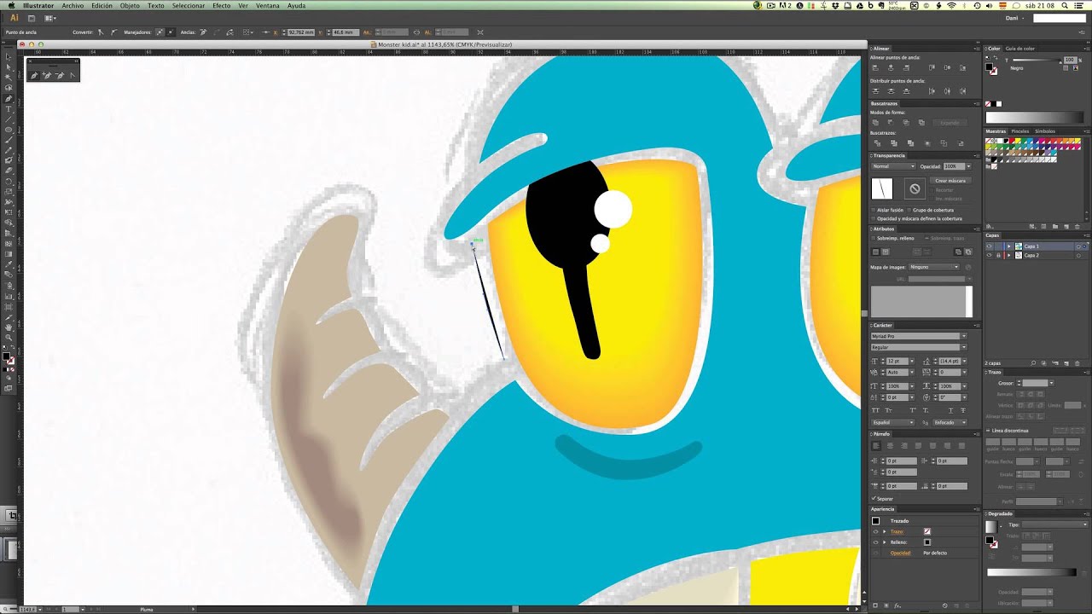Click Crear máscara button

pyautogui.click(x=950, y=181)
